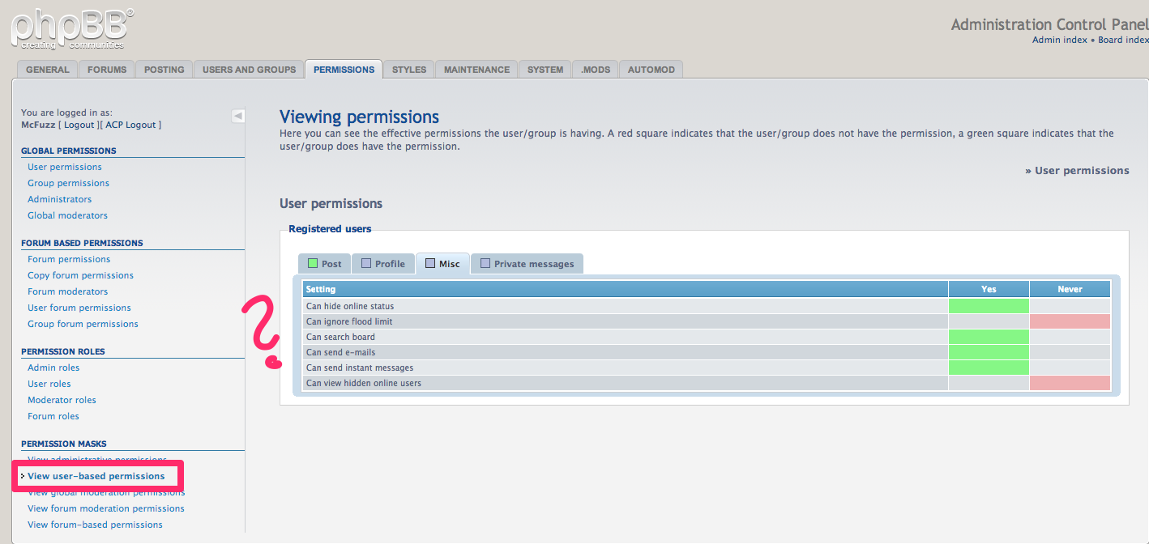This screenshot has height=544, width=1149.
Task: Collapse the sidebar menu arrow
Action: pos(238,116)
